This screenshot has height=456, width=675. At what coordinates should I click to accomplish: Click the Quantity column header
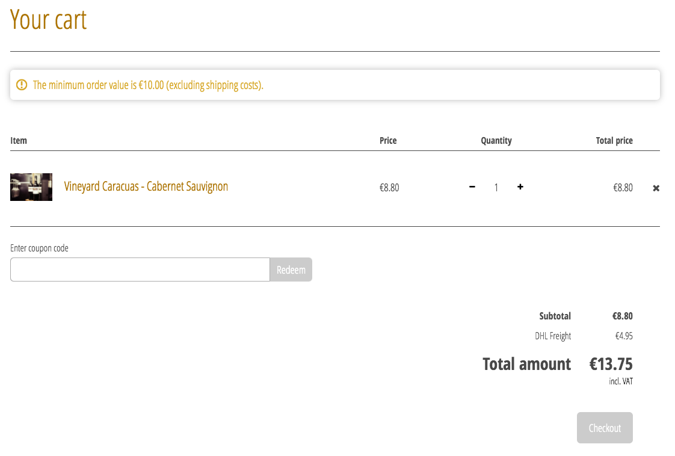tap(496, 141)
